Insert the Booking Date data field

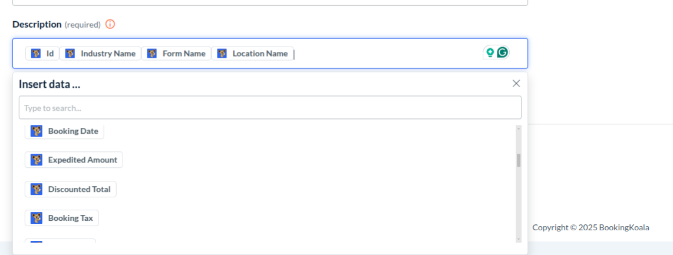coord(72,131)
